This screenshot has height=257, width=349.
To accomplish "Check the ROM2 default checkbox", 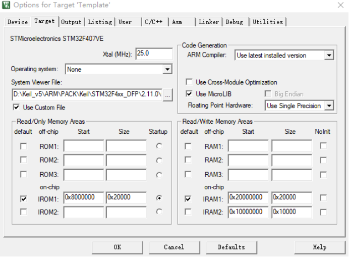I will pyautogui.click(x=23, y=160).
